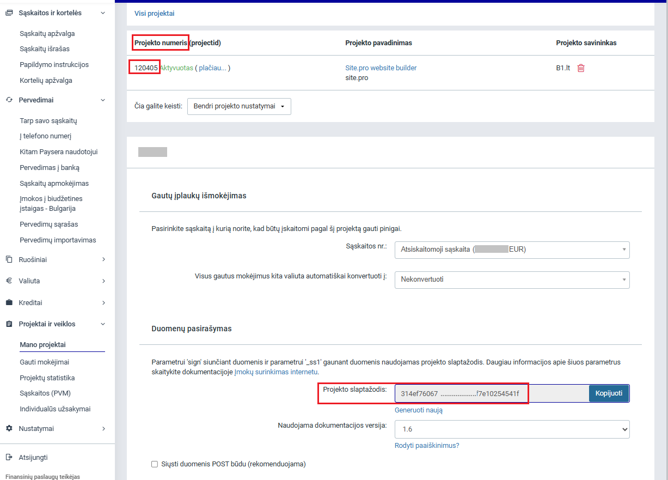Click the Kreditai briefcase icon
Image resolution: width=668 pixels, height=480 pixels.
pyautogui.click(x=9, y=302)
